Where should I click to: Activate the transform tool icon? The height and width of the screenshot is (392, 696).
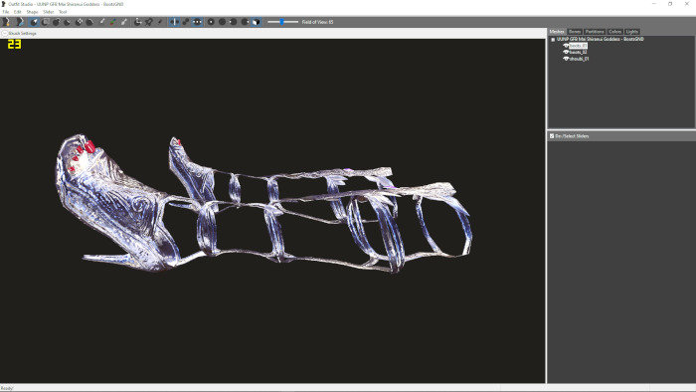click(137, 22)
